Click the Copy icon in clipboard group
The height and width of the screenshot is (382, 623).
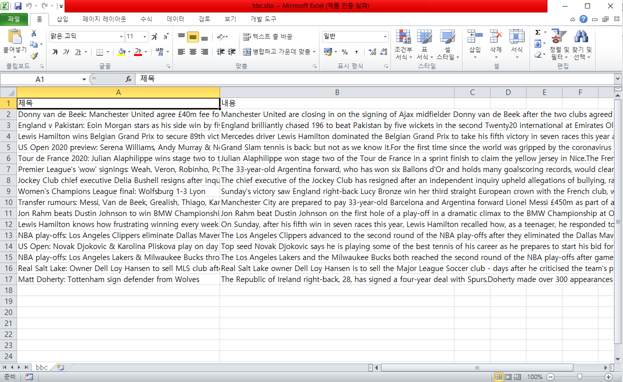(x=33, y=44)
